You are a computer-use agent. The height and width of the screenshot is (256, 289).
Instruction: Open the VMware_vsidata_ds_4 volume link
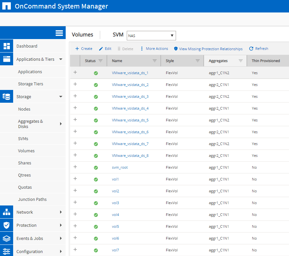click(130, 108)
